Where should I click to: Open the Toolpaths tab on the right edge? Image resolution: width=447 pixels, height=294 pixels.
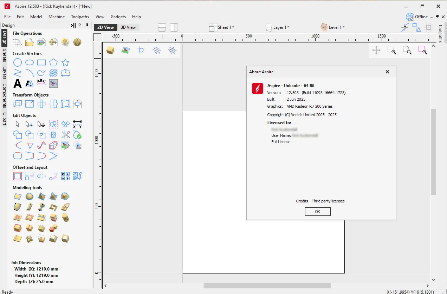[440, 33]
